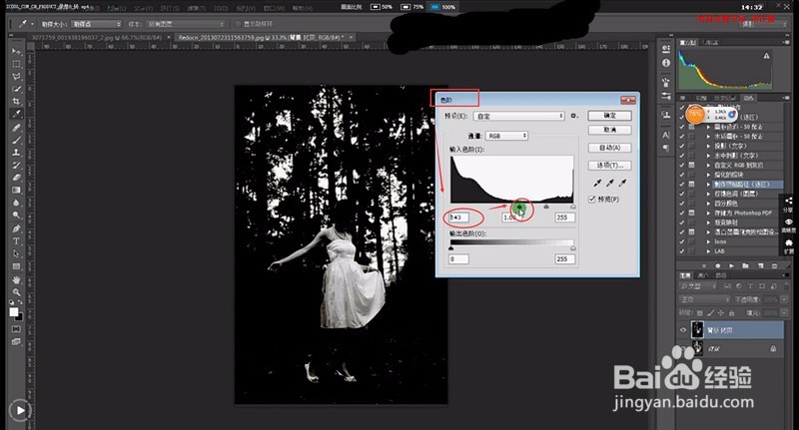
Task: Toggle visibility of the bottom background layer
Action: (683, 349)
